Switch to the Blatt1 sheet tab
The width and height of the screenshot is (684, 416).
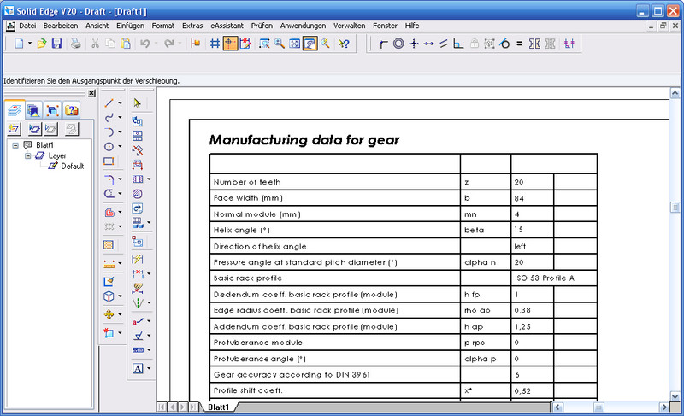click(x=218, y=407)
